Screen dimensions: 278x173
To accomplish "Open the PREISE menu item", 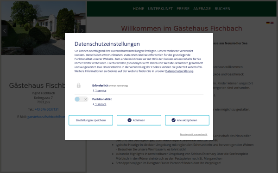I will [183, 9].
